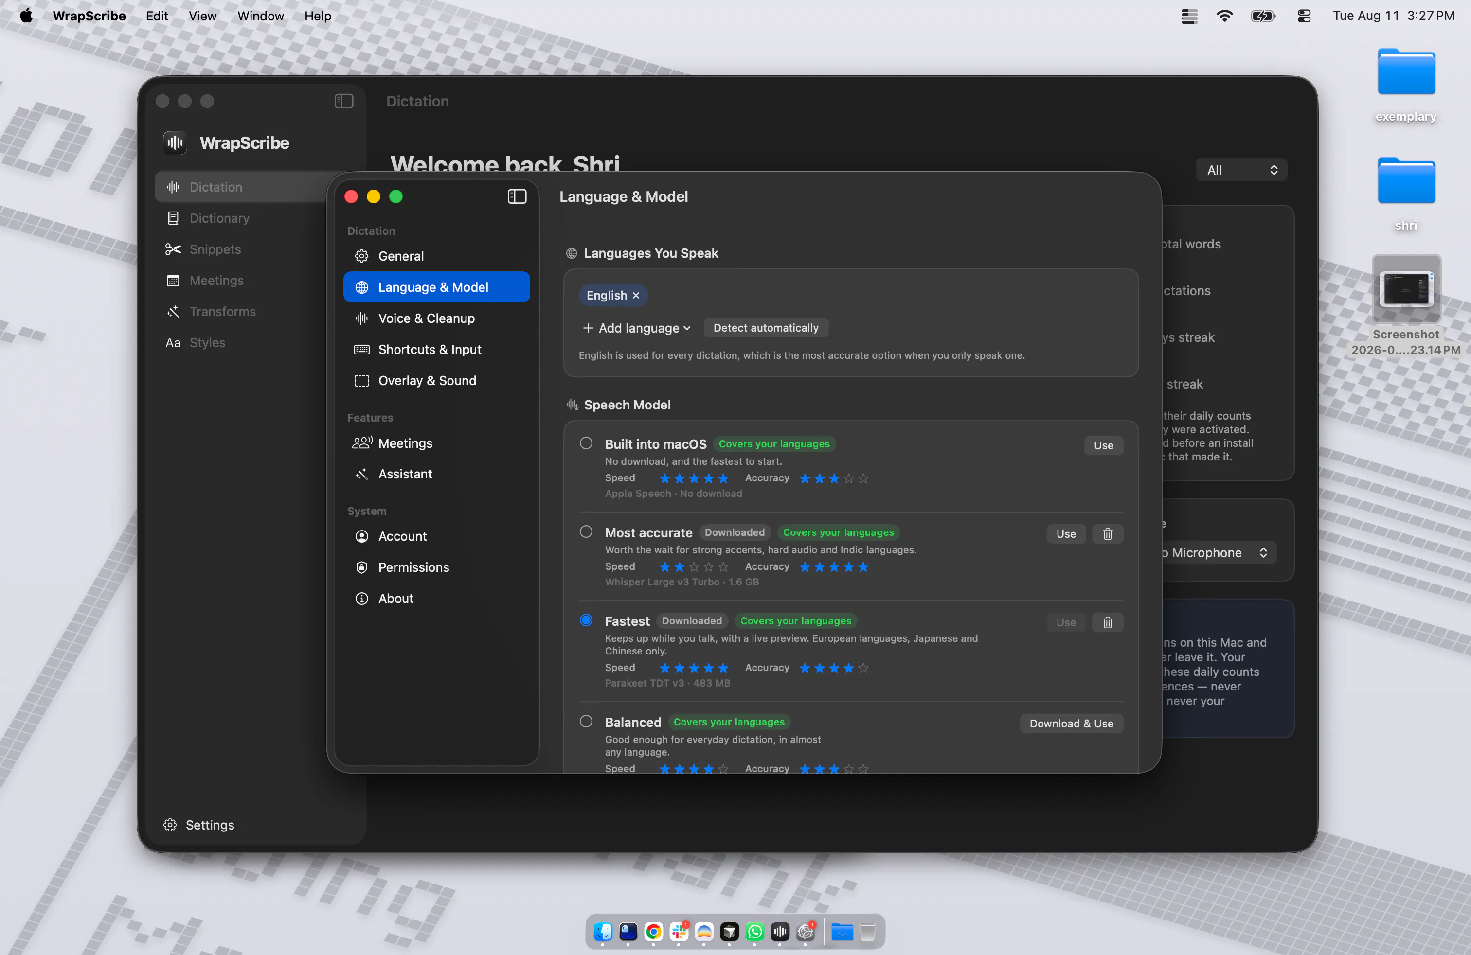Delete the Most accurate model with trash icon
The height and width of the screenshot is (955, 1471).
pyautogui.click(x=1108, y=534)
